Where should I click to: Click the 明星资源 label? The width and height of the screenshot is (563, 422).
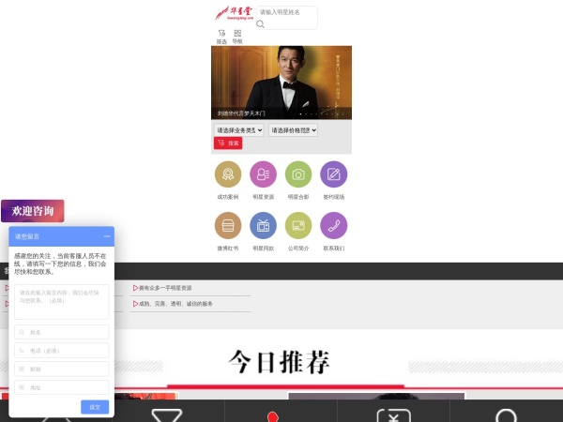263,197
